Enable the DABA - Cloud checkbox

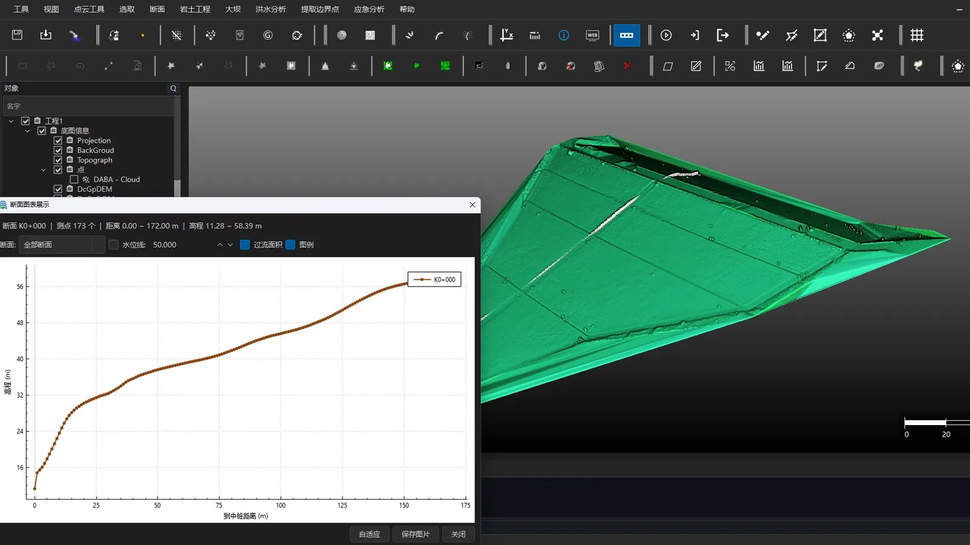click(x=74, y=179)
